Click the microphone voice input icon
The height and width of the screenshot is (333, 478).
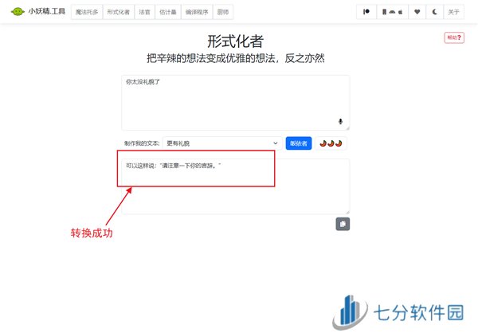[340, 122]
